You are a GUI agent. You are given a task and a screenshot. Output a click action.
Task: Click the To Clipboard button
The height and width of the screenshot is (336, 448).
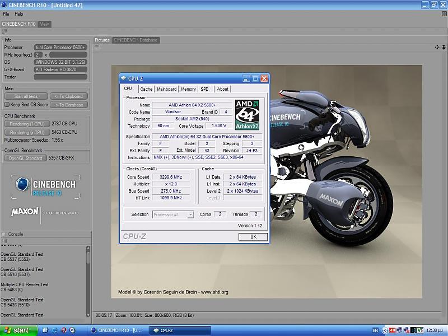68,96
